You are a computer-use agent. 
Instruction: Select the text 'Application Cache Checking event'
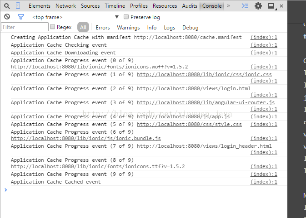(59, 45)
